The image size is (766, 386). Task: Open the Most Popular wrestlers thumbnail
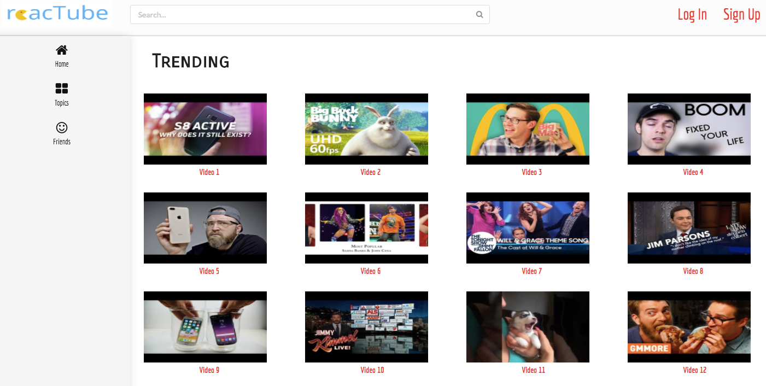[366, 228]
